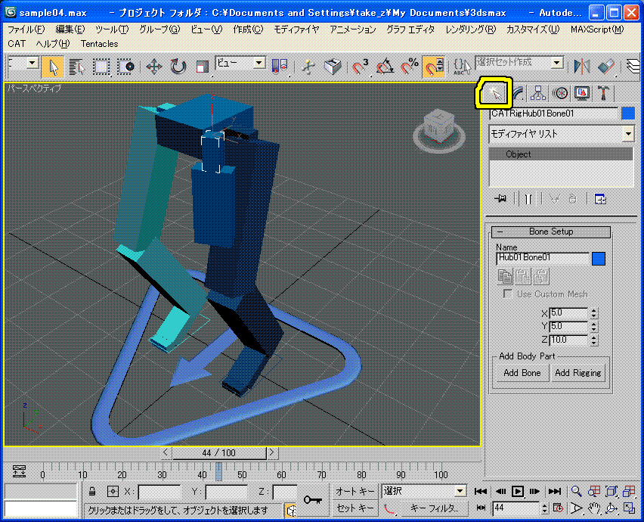The width and height of the screenshot is (644, 522).
Task: Pick the Select and Move tool
Action: (154, 66)
